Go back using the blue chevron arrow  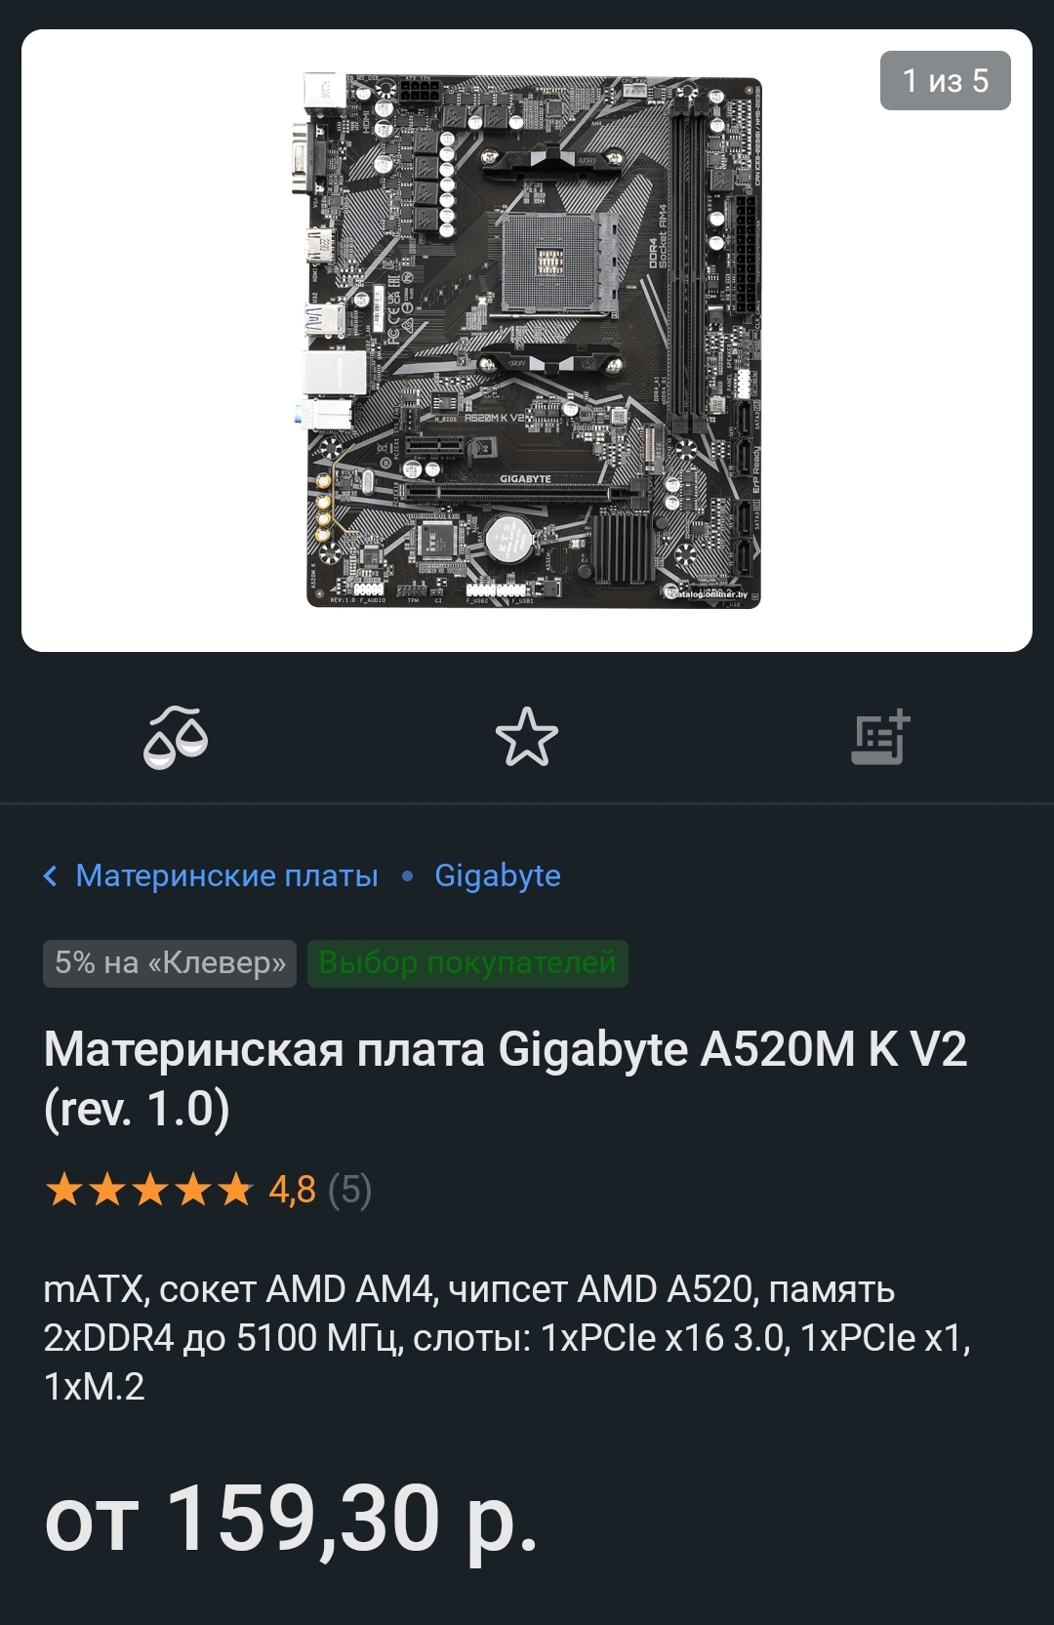pos(51,875)
